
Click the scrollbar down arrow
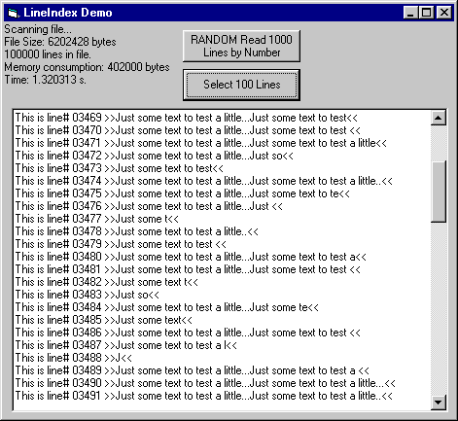(x=439, y=403)
